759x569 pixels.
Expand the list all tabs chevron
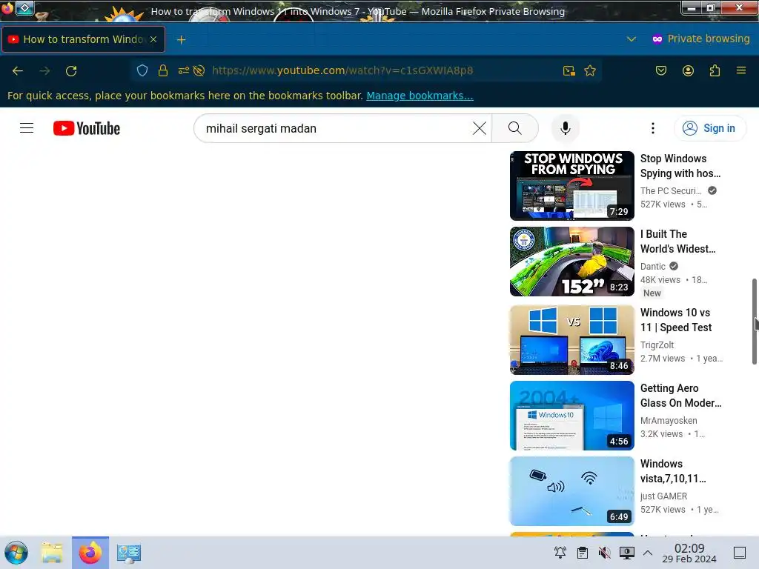632,39
